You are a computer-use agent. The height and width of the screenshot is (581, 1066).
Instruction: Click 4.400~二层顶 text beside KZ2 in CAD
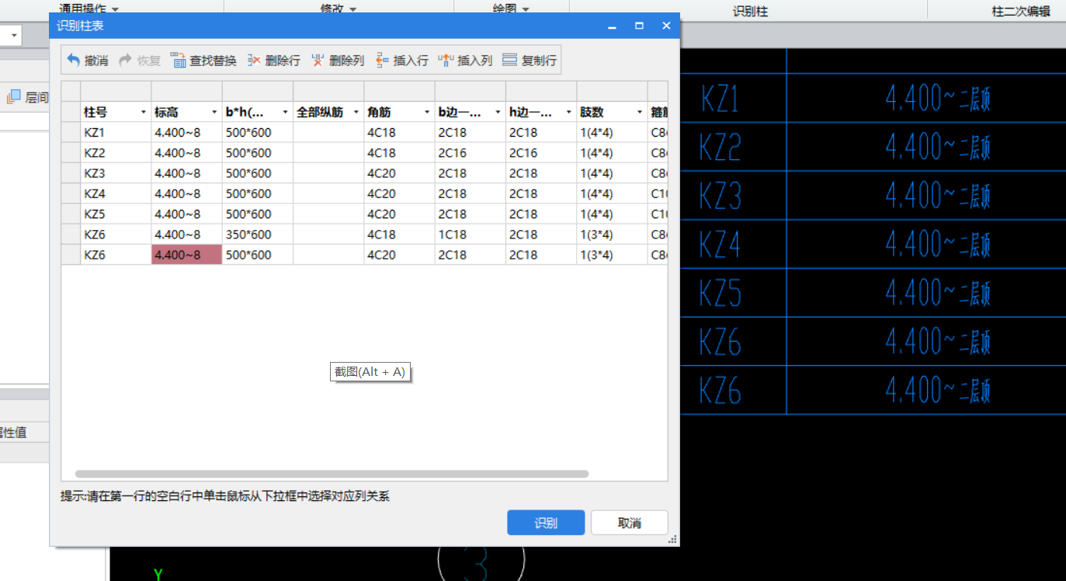938,147
